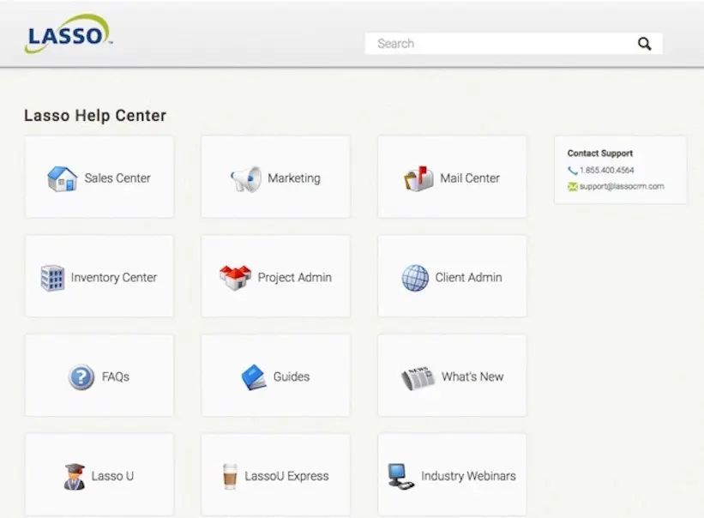Click the search magnifying glass icon
704x518 pixels.
pyautogui.click(x=644, y=43)
